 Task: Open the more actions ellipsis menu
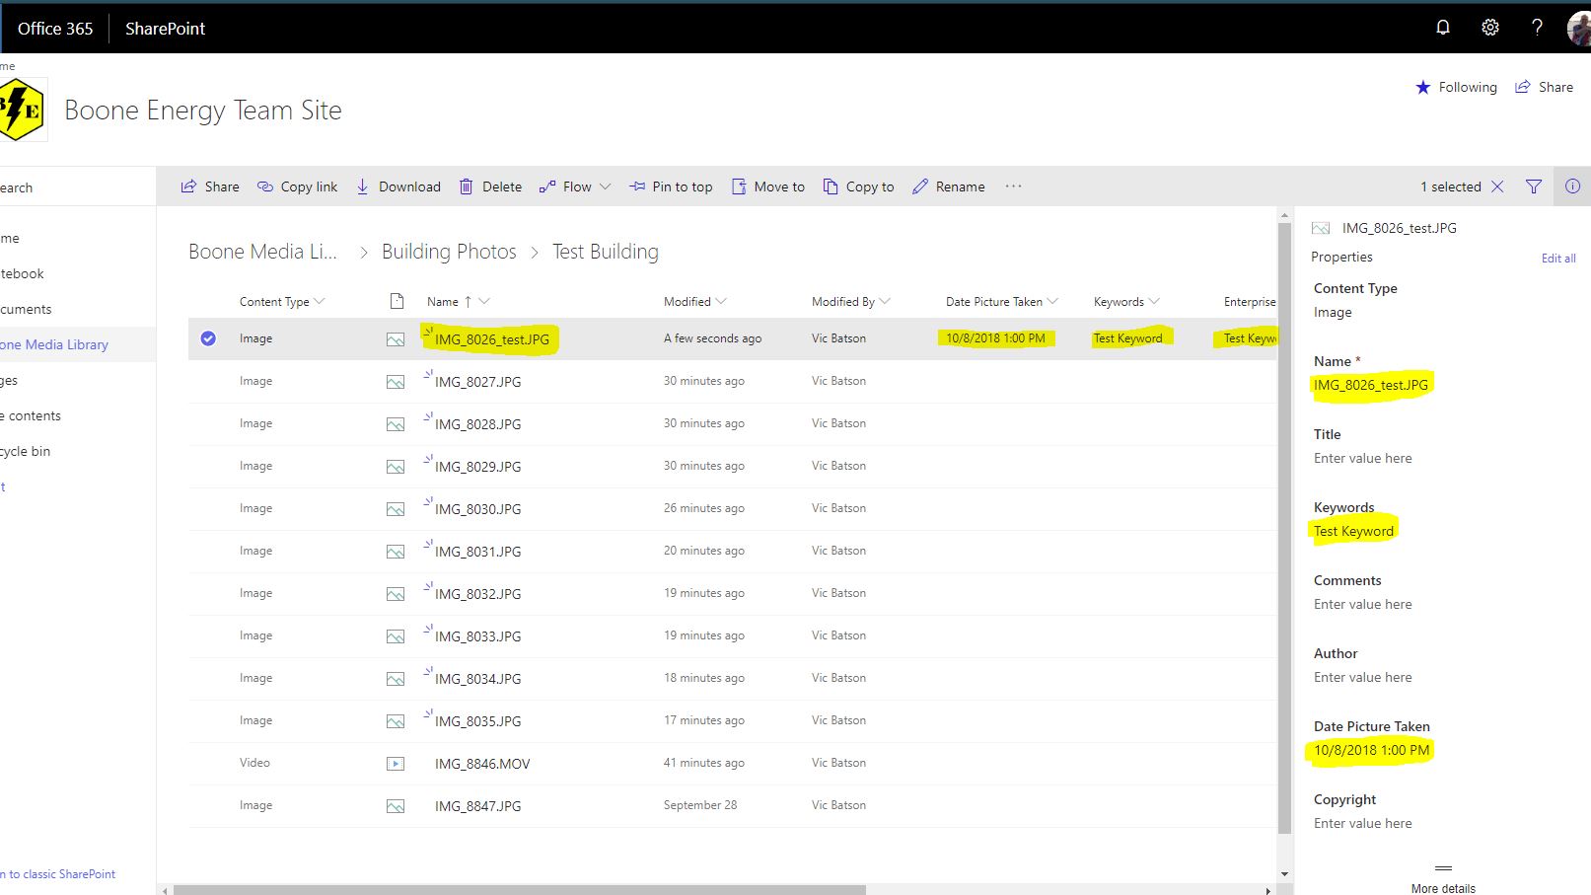(x=1013, y=186)
